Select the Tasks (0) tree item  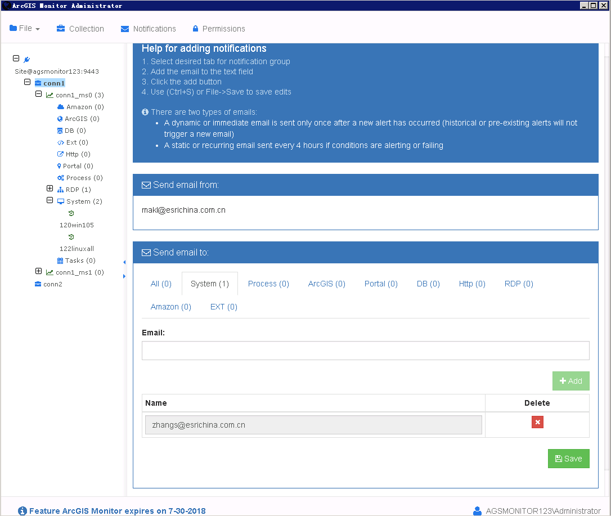80,261
